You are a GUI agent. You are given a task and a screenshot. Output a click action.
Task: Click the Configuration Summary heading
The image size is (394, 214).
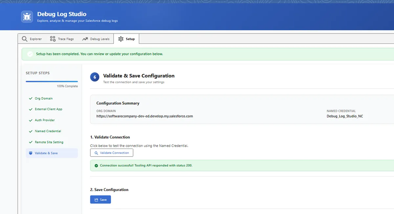118,103
